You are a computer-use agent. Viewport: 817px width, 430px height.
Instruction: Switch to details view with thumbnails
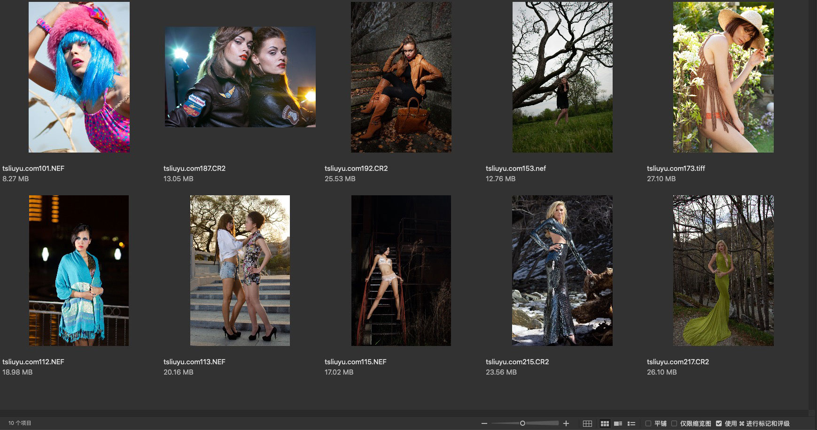(x=618, y=423)
